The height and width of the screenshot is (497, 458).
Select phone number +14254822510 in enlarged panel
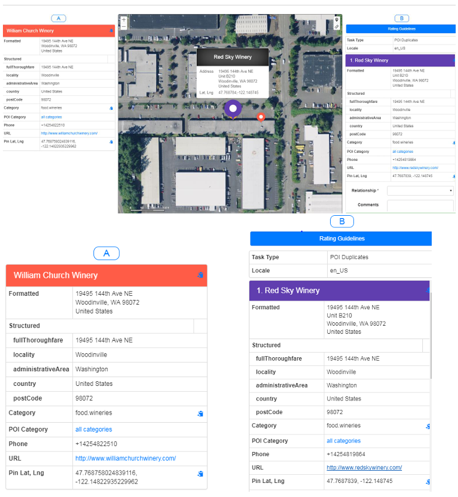96,444
